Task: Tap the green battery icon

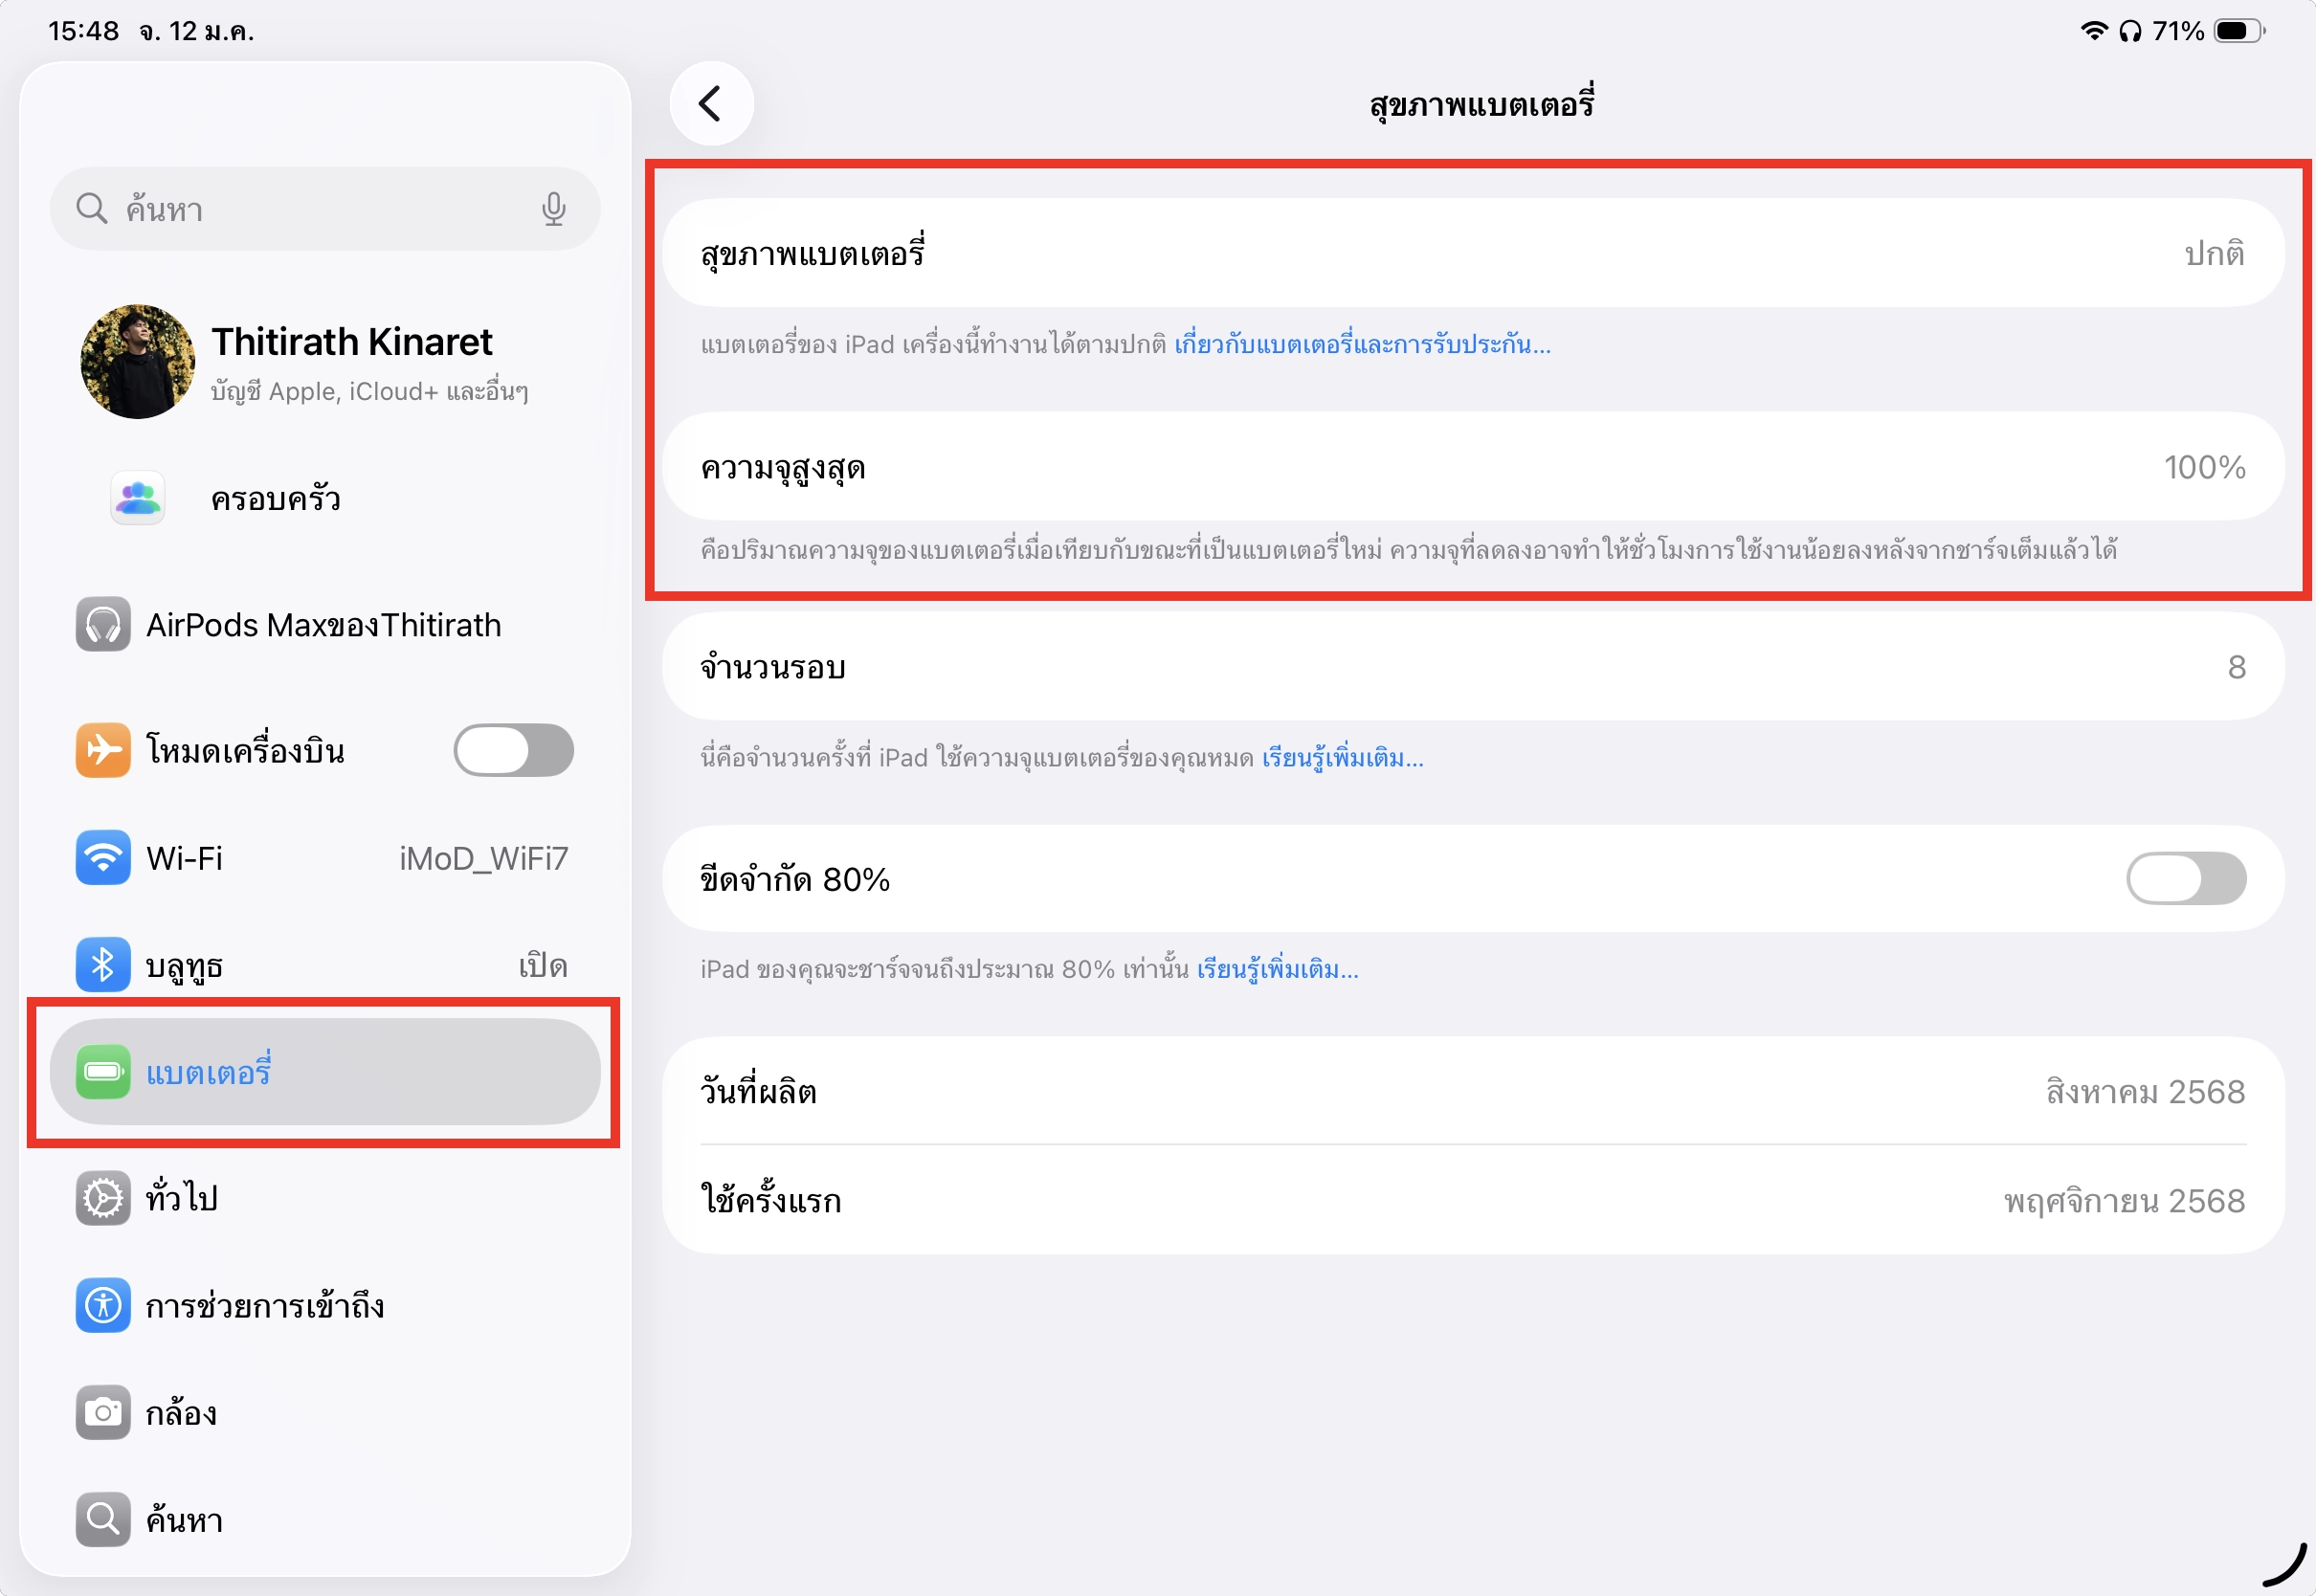Action: [x=103, y=1072]
